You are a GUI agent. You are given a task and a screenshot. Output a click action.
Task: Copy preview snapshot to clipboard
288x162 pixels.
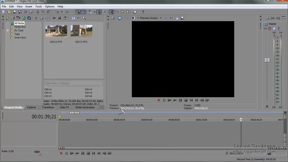[x=177, y=18]
